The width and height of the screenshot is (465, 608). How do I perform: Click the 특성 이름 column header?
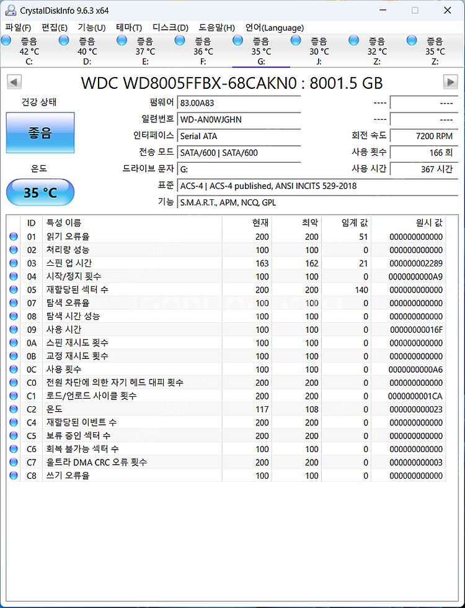click(132, 222)
